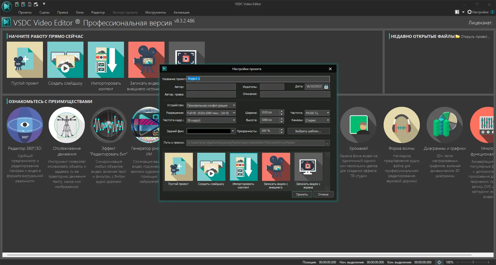Open the calendar picker next to the date

click(326, 87)
